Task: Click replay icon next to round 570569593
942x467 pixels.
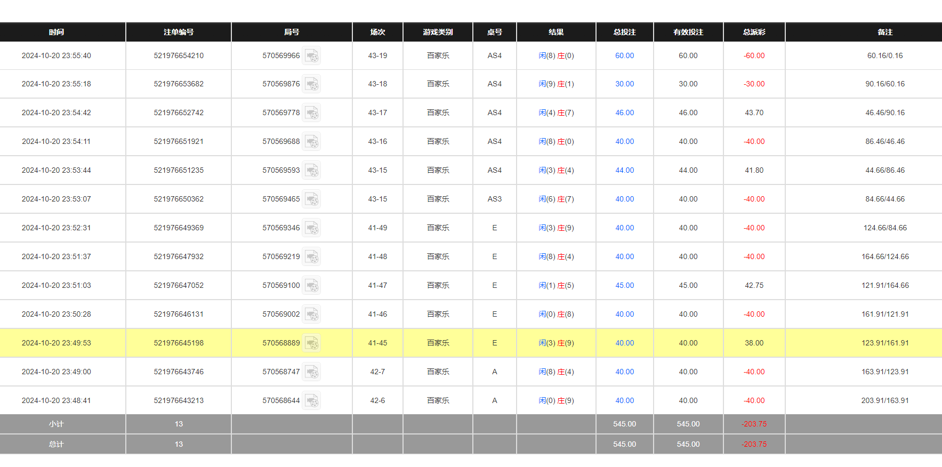Action: pos(311,171)
